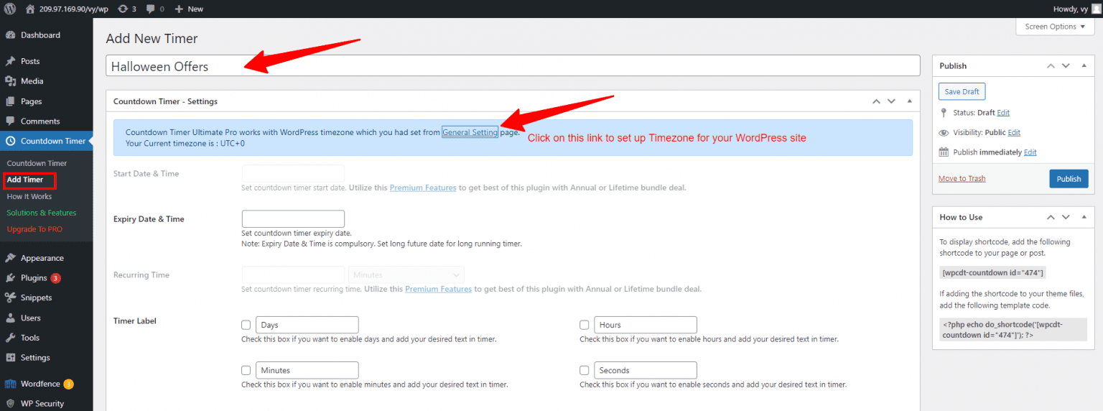This screenshot has height=411, width=1103.
Task: Click the Plugins plug icon in sidebar
Action: (x=11, y=278)
